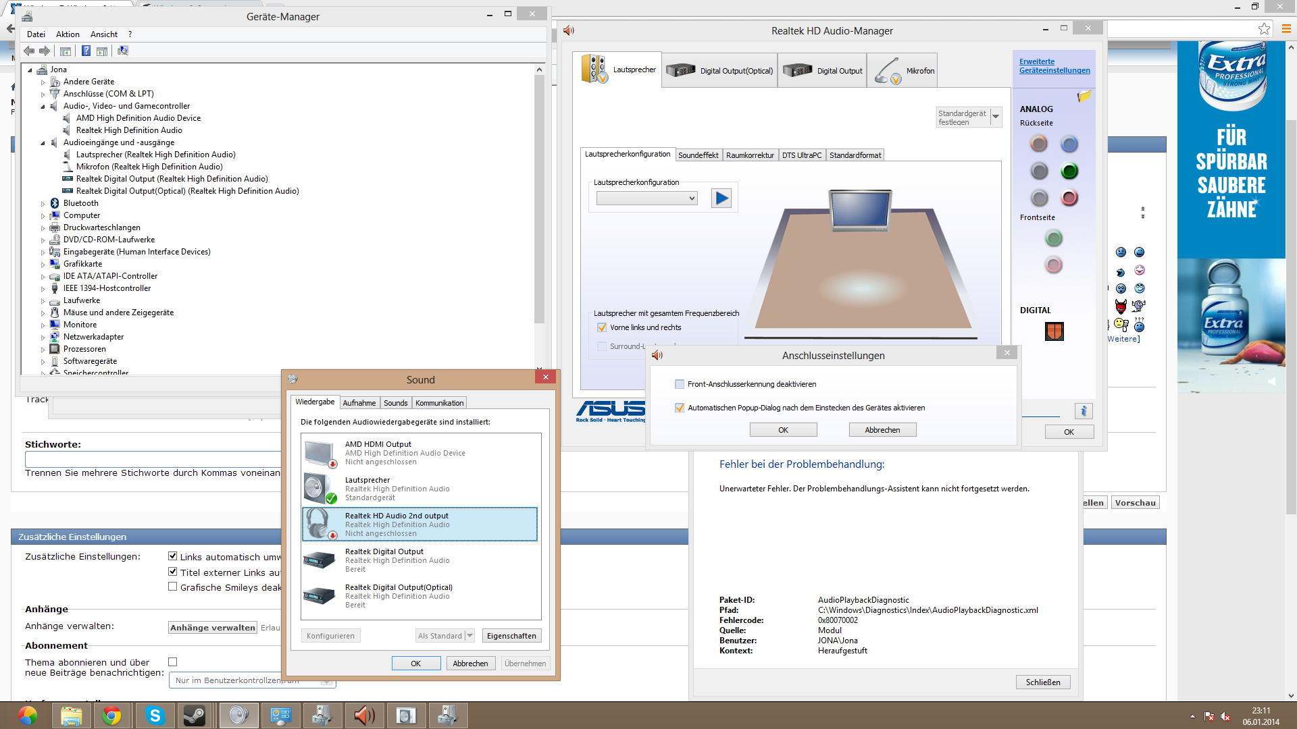The image size is (1297, 729).
Task: Click the Stichworte input field
Action: [x=153, y=460]
